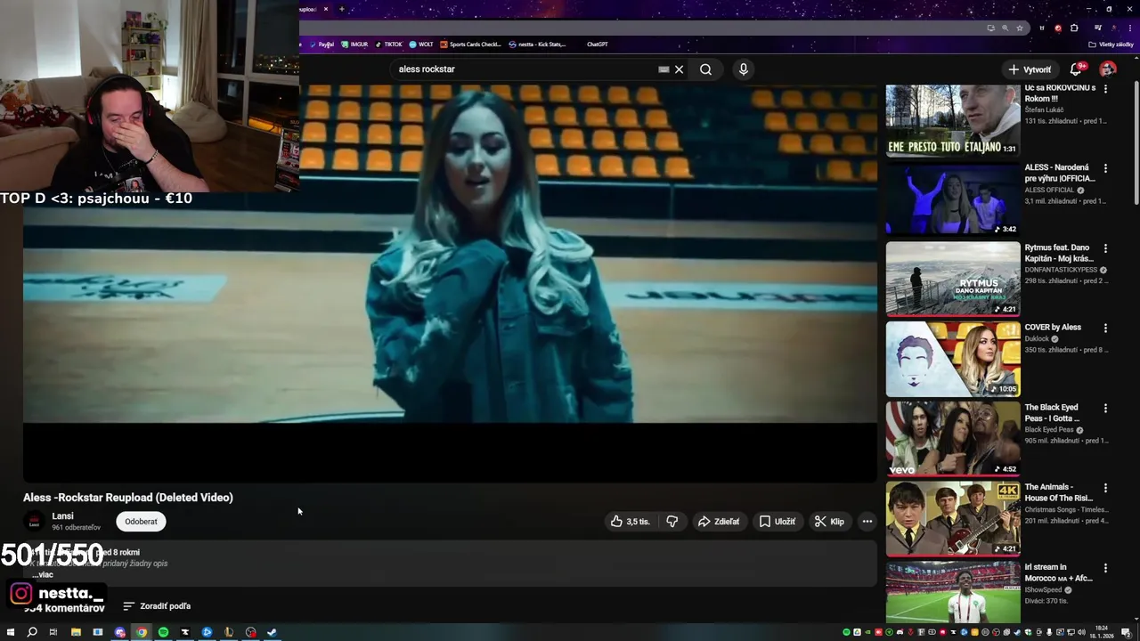Click the search magnifier button
Viewport: 1140px width, 641px height.
click(x=705, y=69)
